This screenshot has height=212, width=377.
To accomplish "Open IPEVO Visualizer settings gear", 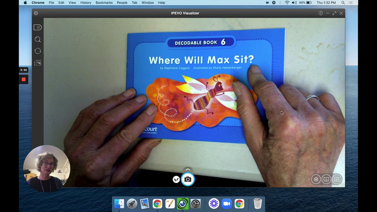I will (x=36, y=13).
